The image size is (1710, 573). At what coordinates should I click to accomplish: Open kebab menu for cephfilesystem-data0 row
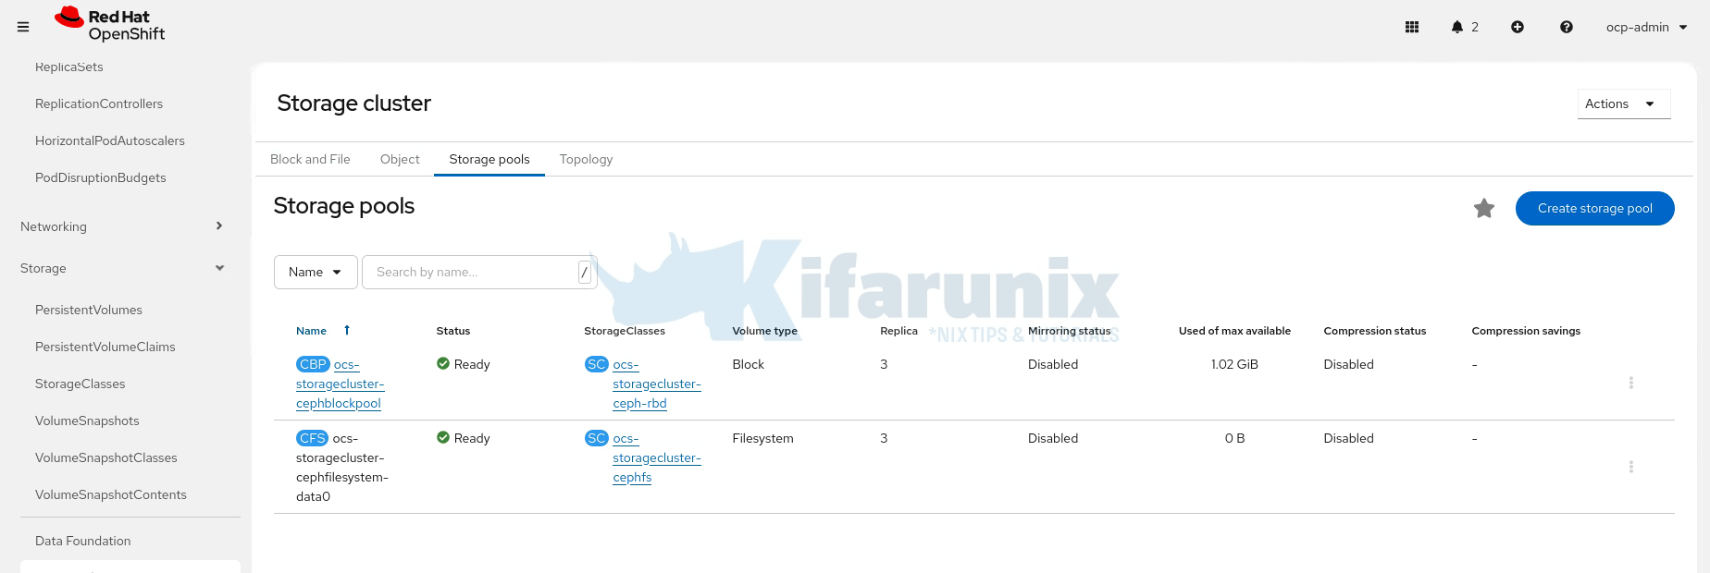click(x=1630, y=467)
